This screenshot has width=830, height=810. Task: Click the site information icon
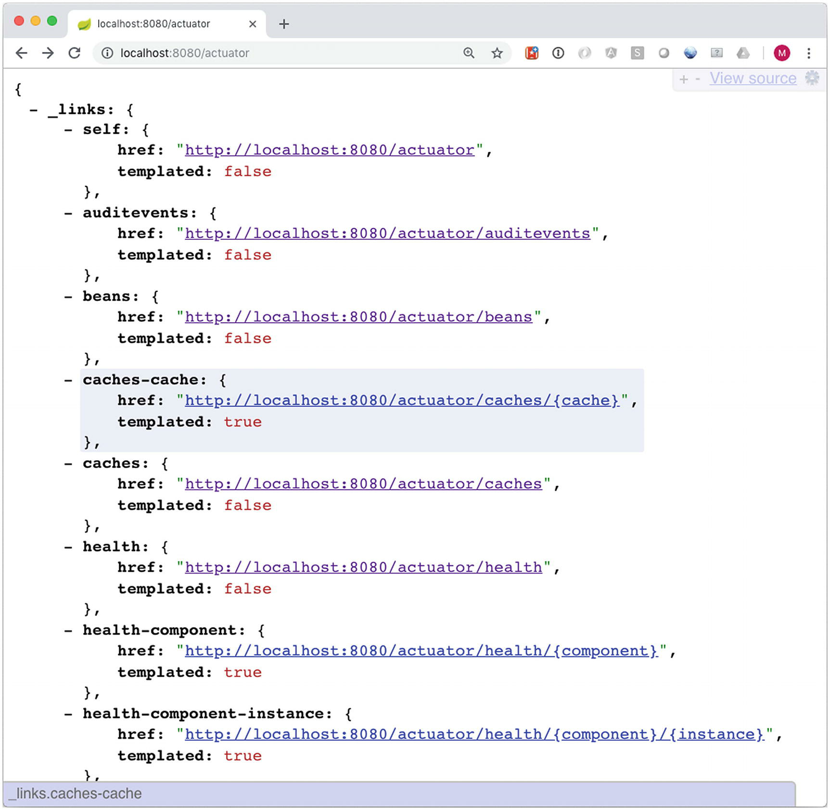(x=107, y=53)
